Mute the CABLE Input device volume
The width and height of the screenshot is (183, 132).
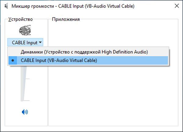click(x=25, y=112)
